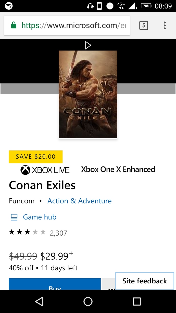Open Chrome's three-dot overflow menu

(x=165, y=26)
